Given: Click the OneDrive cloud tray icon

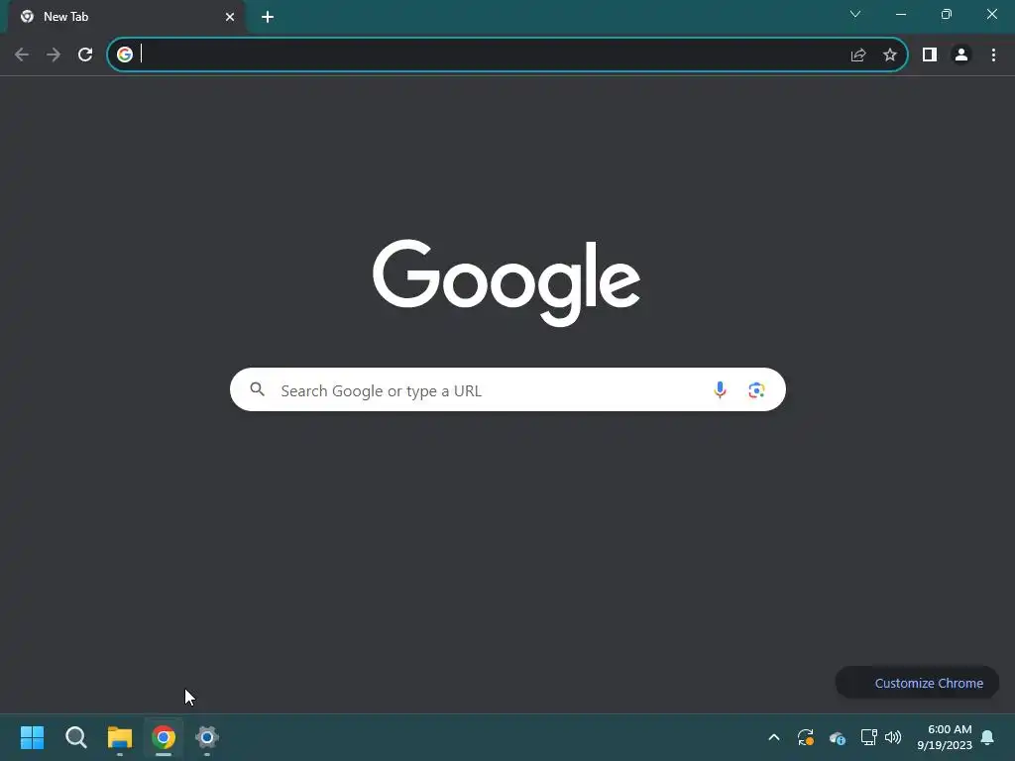Looking at the screenshot, I should (x=838, y=737).
